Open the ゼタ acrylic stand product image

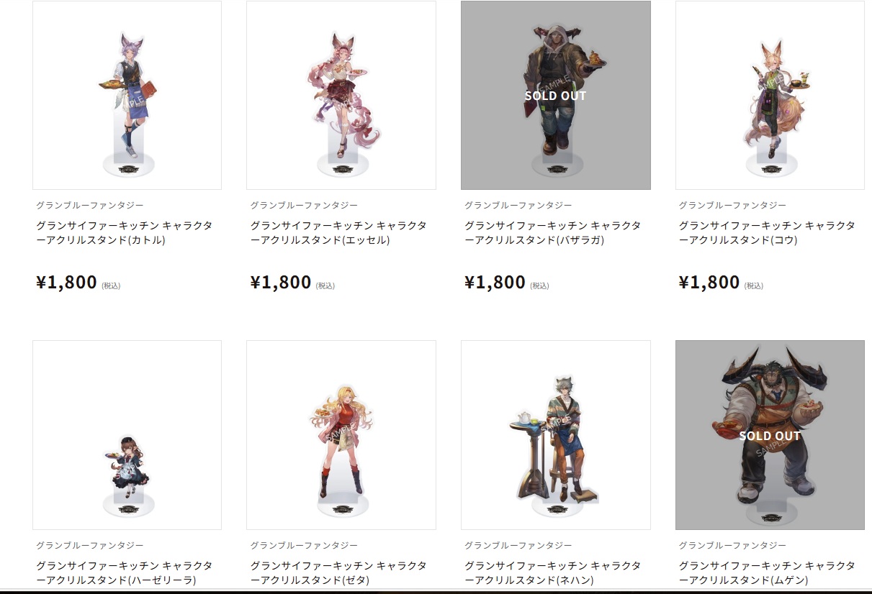341,435
